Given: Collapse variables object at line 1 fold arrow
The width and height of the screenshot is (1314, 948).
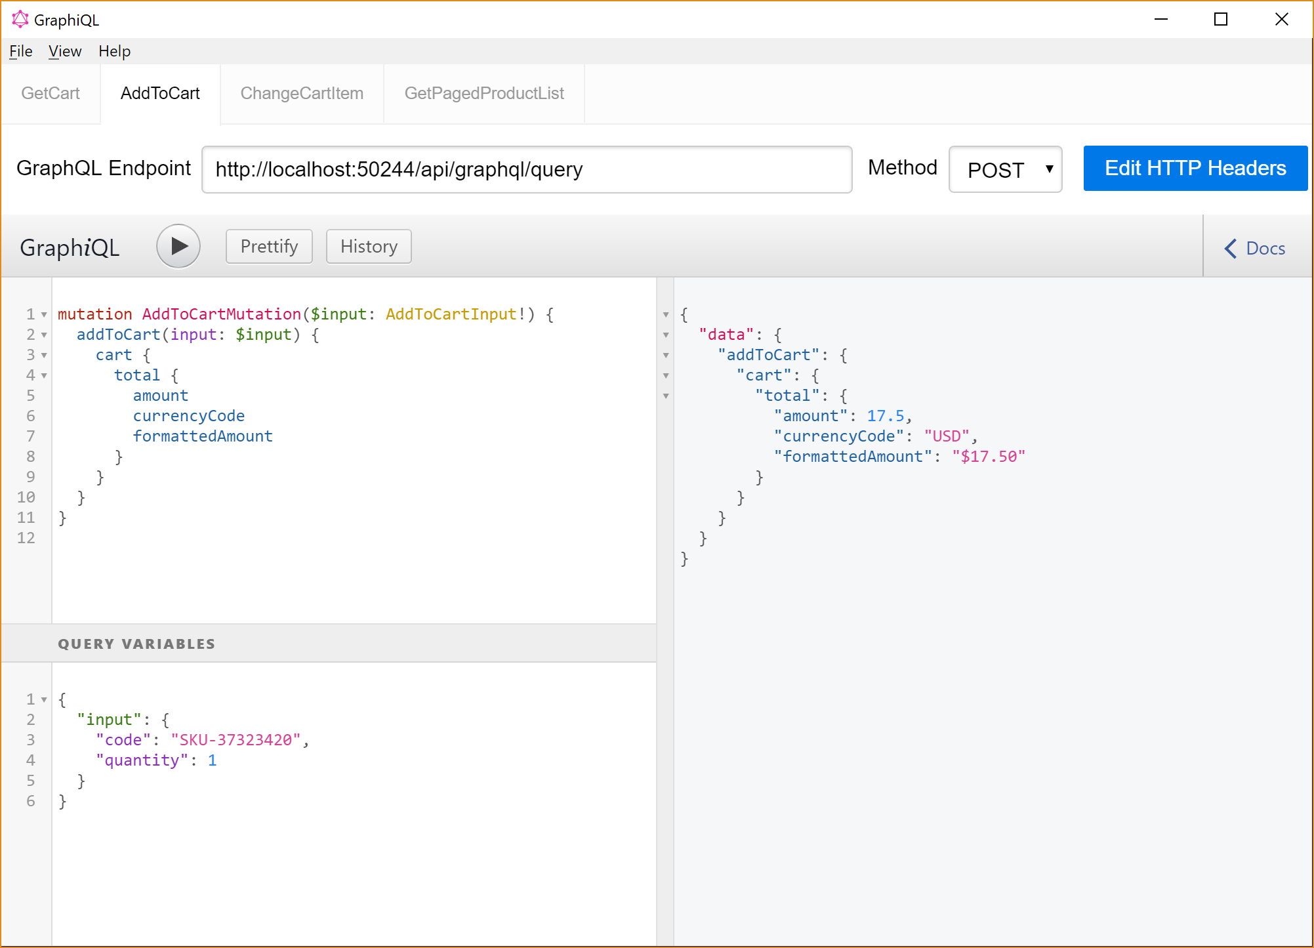Looking at the screenshot, I should click(44, 700).
